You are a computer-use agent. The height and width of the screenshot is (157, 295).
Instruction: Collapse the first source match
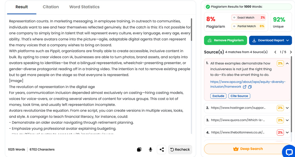tap(287, 63)
